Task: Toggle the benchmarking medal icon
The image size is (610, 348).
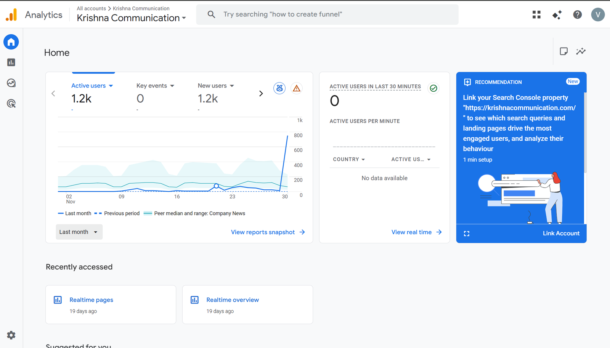Action: [x=279, y=88]
